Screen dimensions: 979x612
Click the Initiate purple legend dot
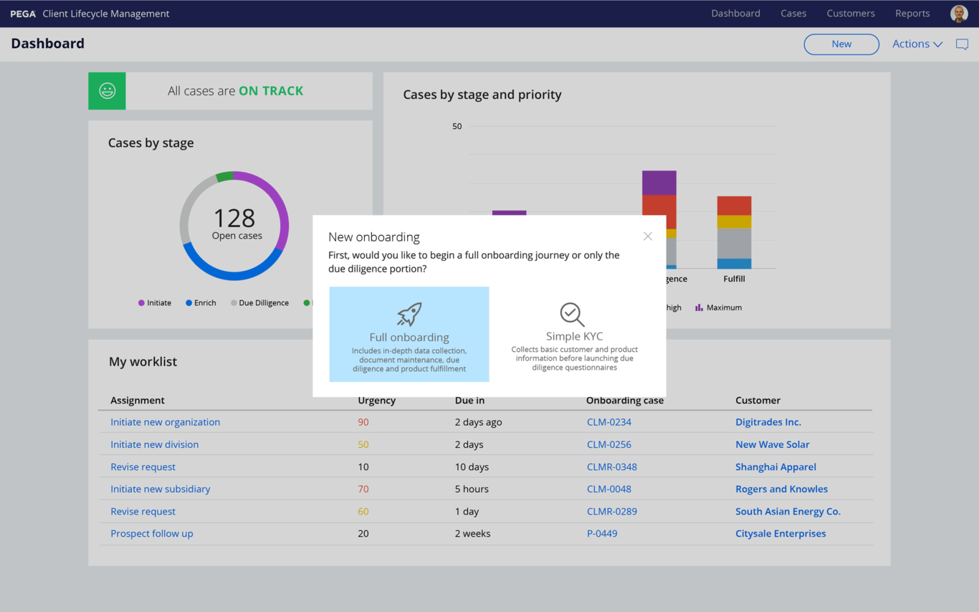pos(142,302)
